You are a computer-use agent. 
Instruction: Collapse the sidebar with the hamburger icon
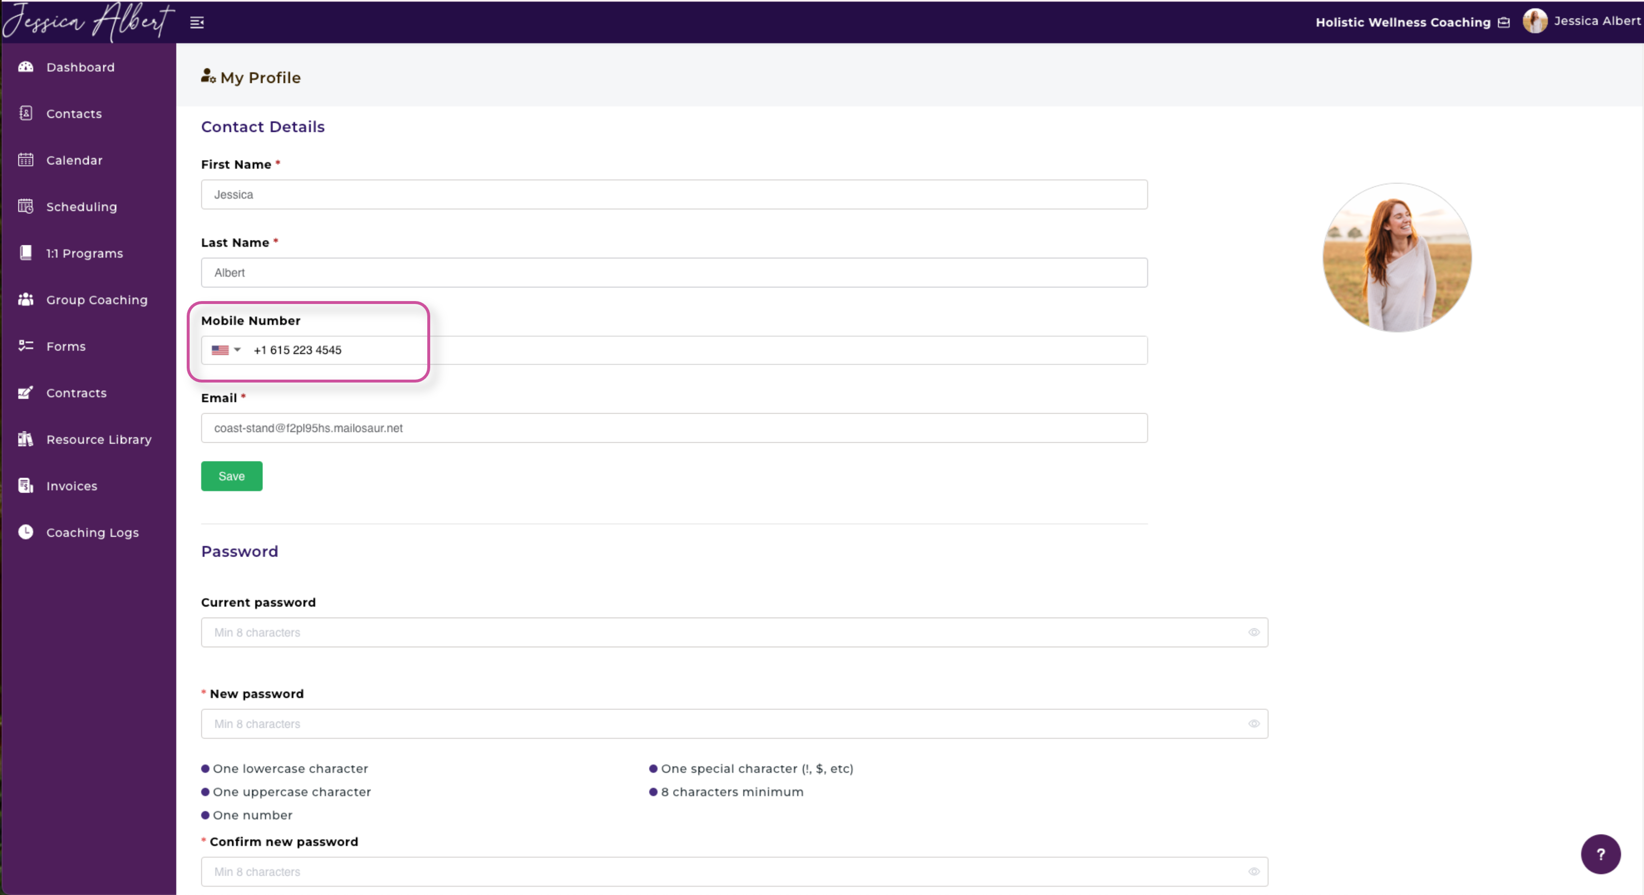[197, 23]
